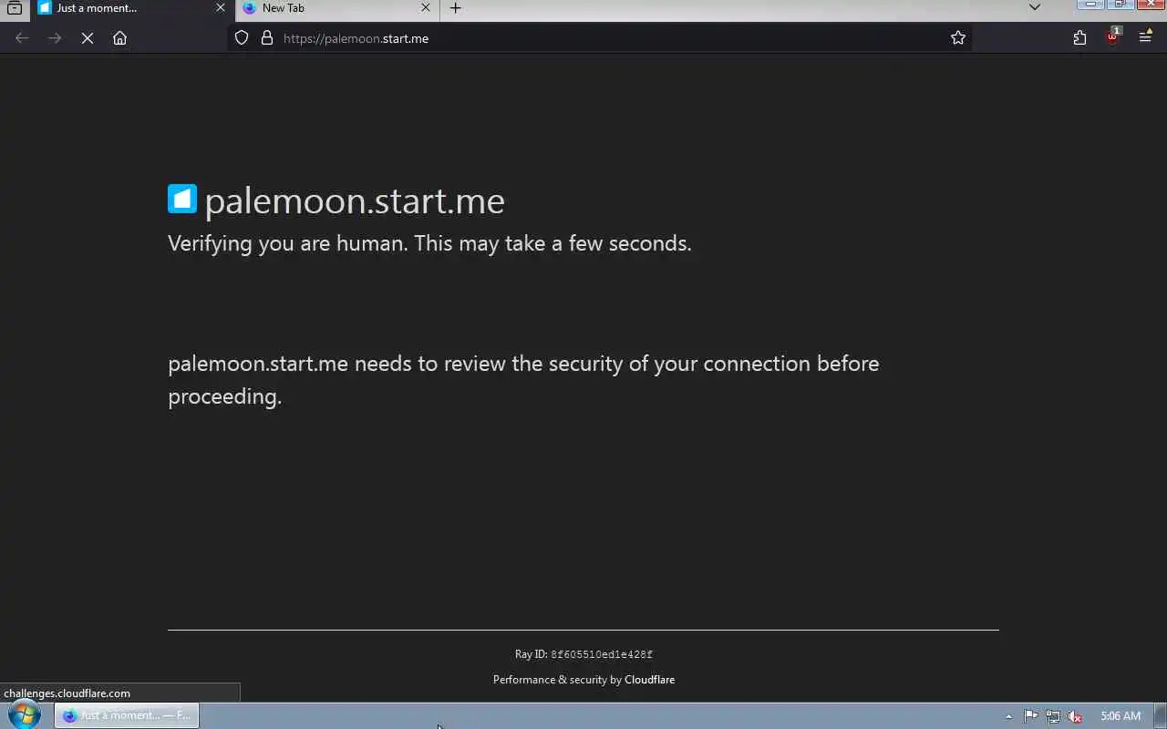Screen dimensions: 1167x729
Task: Activate the Firefox taskbar button
Action: (x=127, y=715)
